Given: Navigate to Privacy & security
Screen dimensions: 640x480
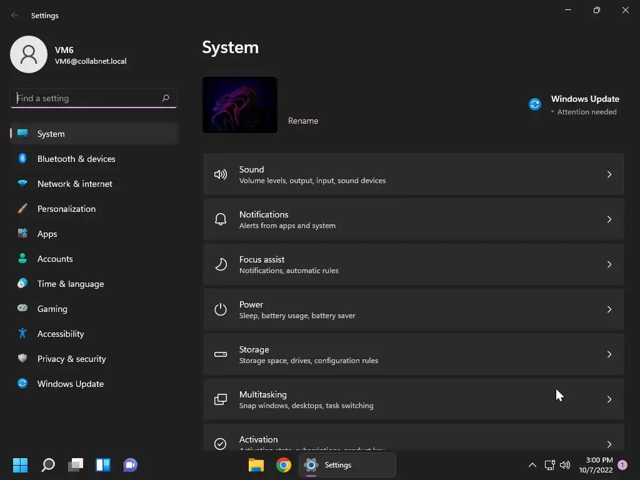Looking at the screenshot, I should click(94, 359).
